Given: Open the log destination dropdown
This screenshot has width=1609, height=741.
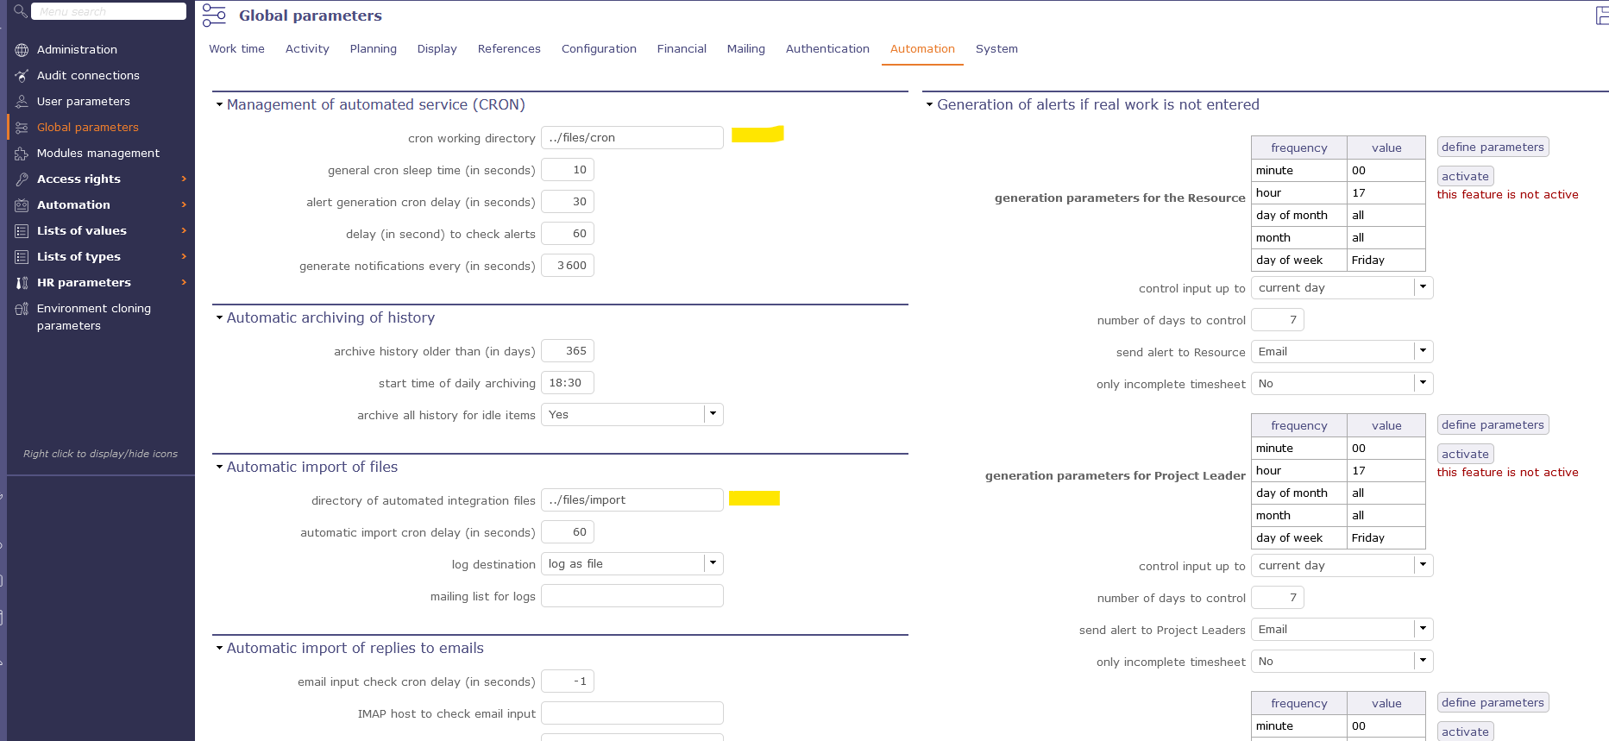Looking at the screenshot, I should (x=713, y=563).
